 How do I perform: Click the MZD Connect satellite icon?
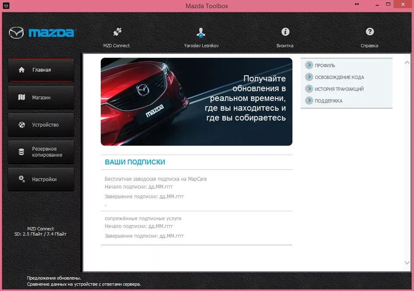coord(117,32)
